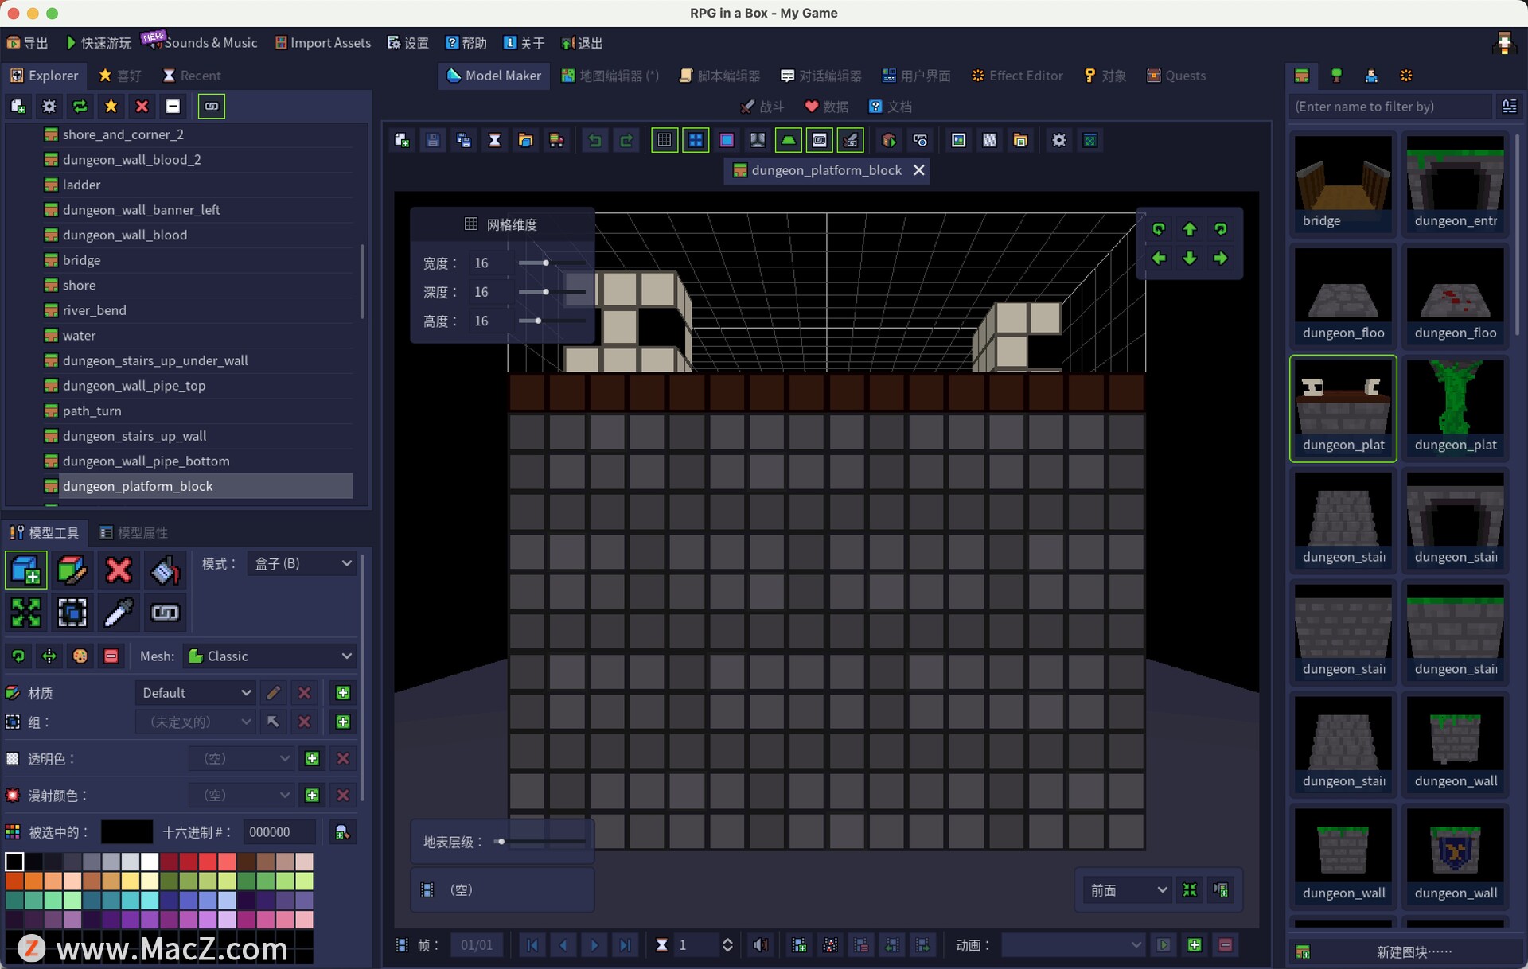
Task: Switch to the Effect Editor tab
Action: pos(1017,76)
